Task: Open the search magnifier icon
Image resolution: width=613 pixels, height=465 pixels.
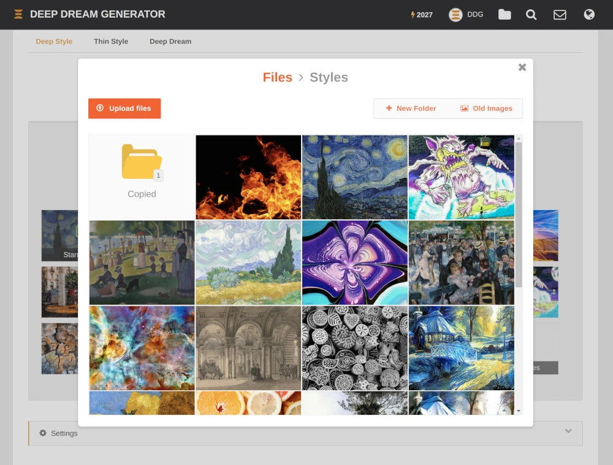Action: (x=531, y=15)
